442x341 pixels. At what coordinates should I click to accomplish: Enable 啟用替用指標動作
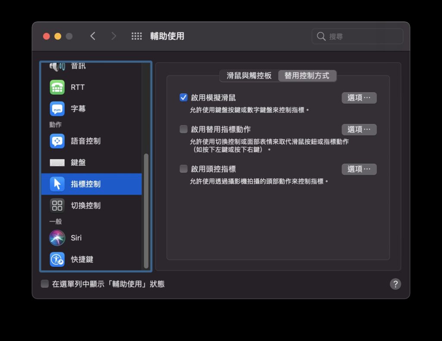[x=183, y=129]
